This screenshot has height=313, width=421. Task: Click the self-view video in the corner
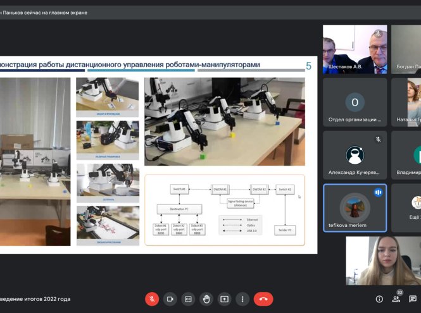[x=383, y=261]
